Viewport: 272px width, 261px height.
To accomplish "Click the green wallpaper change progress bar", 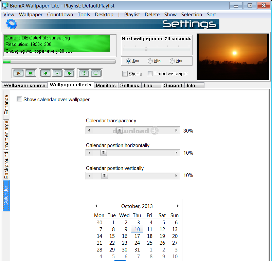I will (x=59, y=62).
